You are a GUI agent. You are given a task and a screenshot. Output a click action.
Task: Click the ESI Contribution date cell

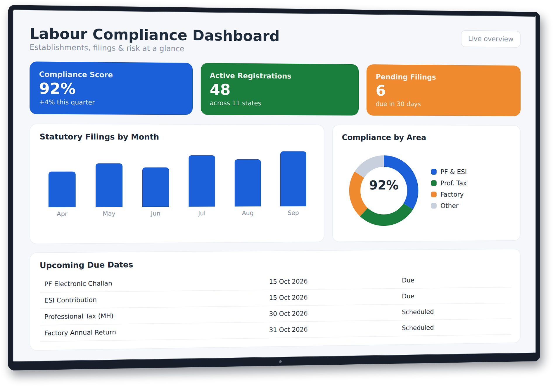[288, 297]
